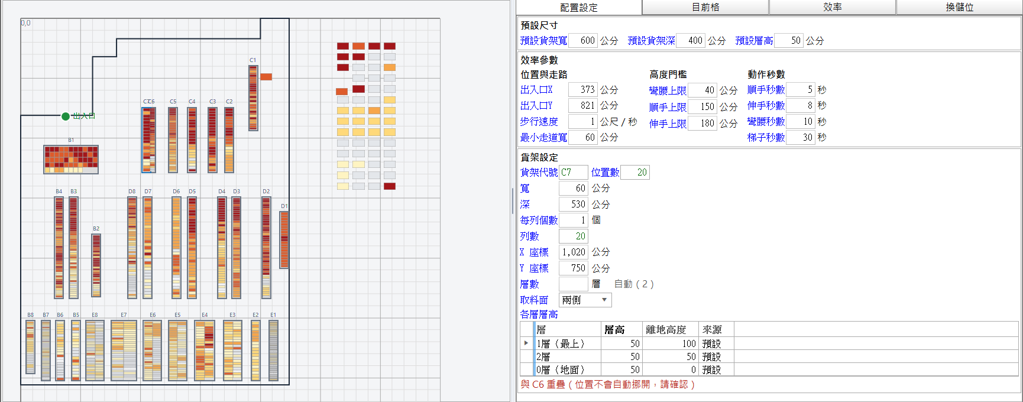
Task: Focus the 彎腰秒數 field showing 10
Action: [800, 121]
